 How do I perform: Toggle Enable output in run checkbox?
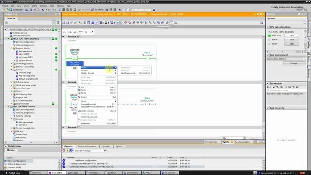tap(268, 91)
